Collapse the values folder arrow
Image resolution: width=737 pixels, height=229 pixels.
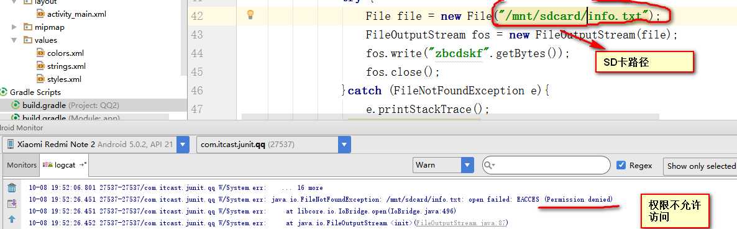coord(14,40)
